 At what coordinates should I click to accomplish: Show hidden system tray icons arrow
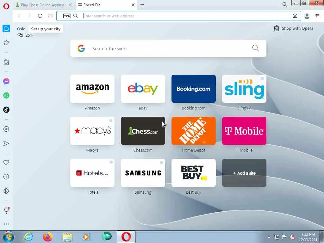click(269, 237)
